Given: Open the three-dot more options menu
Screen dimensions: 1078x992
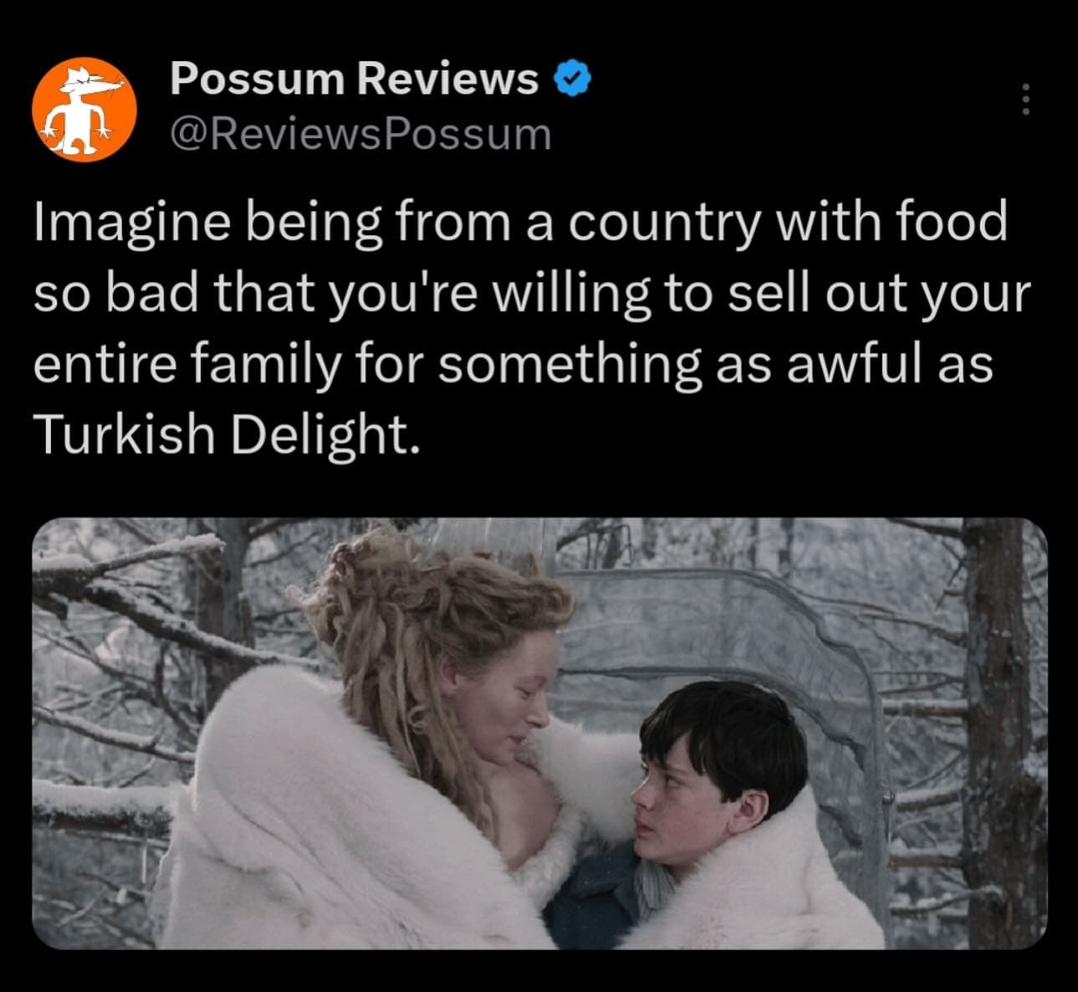Looking at the screenshot, I should [x=1026, y=99].
